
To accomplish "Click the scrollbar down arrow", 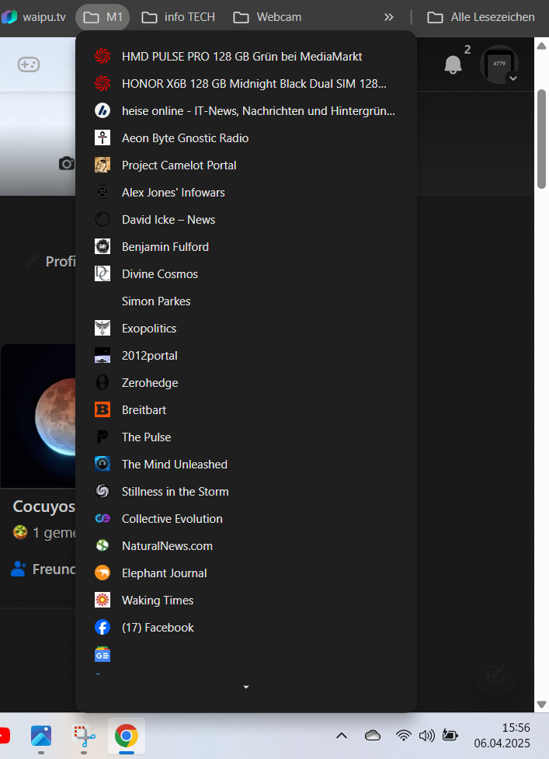I will click(x=541, y=705).
